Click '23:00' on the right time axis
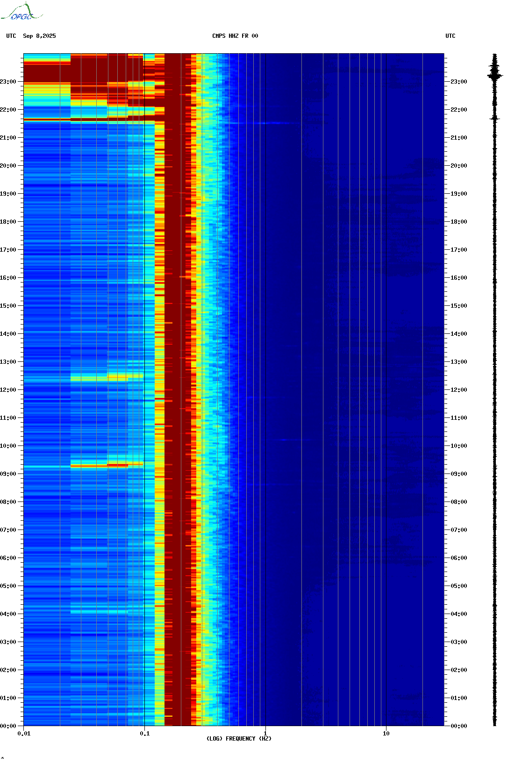Viewport: 515px width, 763px height. click(458, 82)
